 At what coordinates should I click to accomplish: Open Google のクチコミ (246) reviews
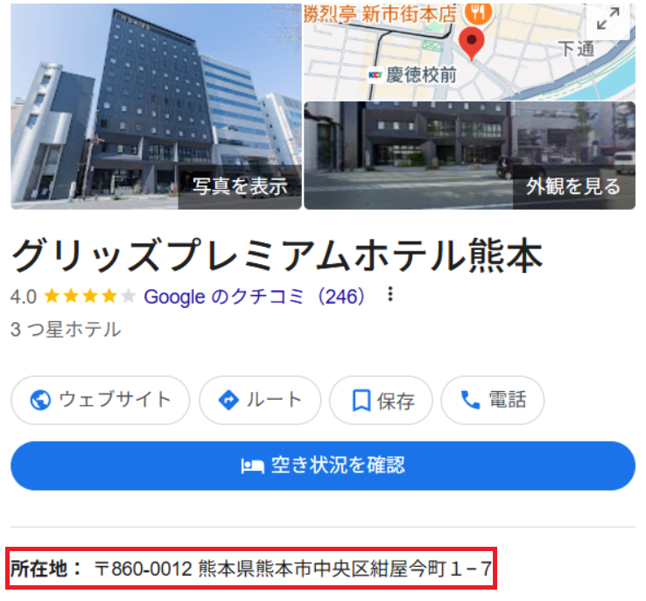pyautogui.click(x=254, y=297)
